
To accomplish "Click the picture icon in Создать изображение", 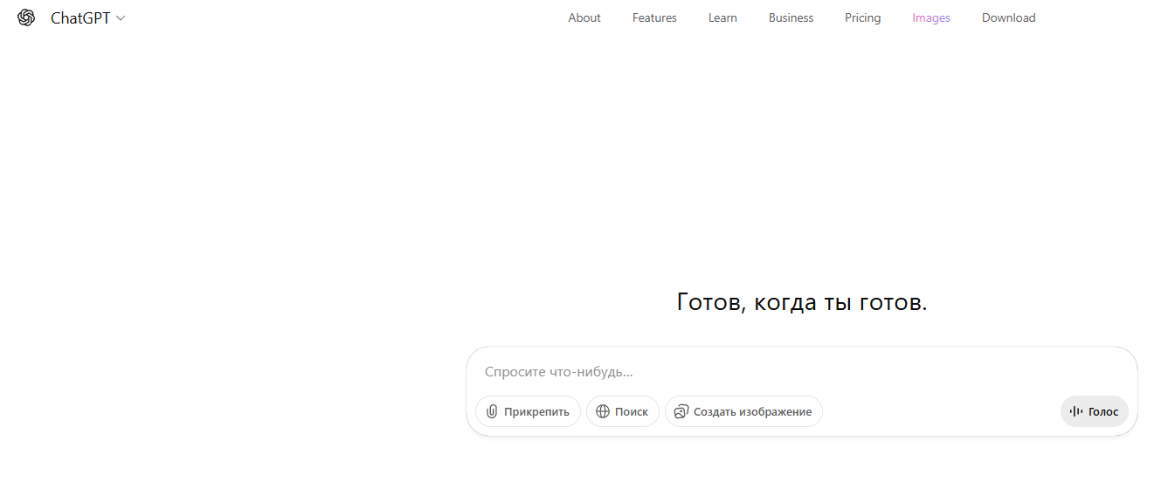I will point(681,412).
